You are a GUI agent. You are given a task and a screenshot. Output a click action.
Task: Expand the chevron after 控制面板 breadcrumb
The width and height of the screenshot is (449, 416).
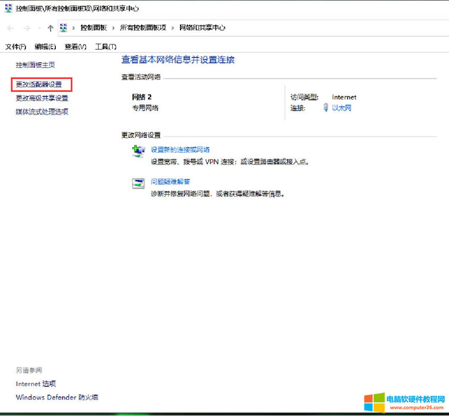pyautogui.click(x=113, y=28)
